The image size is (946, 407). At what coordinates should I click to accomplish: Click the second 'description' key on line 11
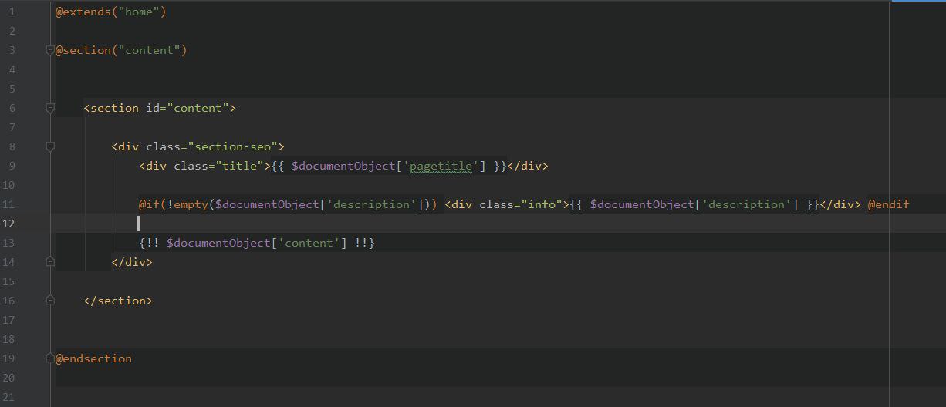click(x=747, y=205)
